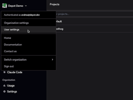Expand the Switch organization submenu

pyautogui.click(x=28, y=60)
